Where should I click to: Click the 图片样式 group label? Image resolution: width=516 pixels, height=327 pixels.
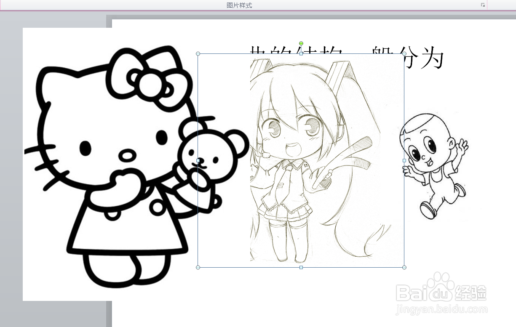pos(239,5)
